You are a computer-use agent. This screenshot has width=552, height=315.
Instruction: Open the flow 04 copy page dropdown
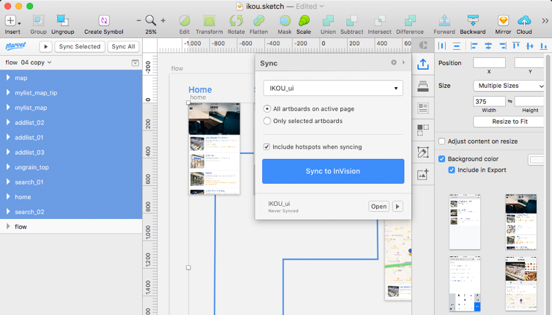(28, 62)
